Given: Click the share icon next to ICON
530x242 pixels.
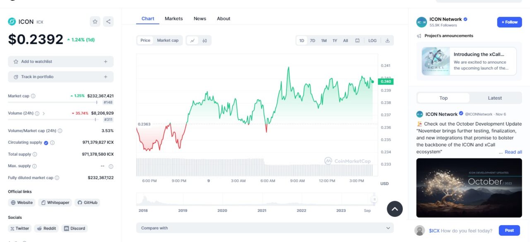Looking at the screenshot, I should pos(108,22).
